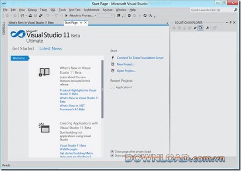Select the Welcome section tab
Screen dimensions: 241x171
tap(20, 58)
